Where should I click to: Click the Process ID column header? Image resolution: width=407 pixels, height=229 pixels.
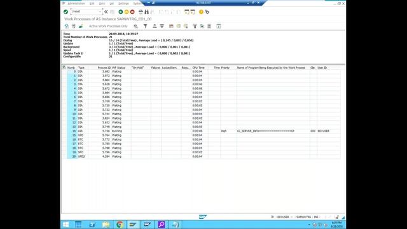tap(104, 67)
